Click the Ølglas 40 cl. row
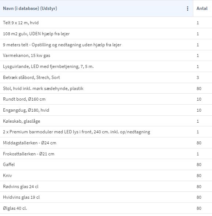 (106, 208)
